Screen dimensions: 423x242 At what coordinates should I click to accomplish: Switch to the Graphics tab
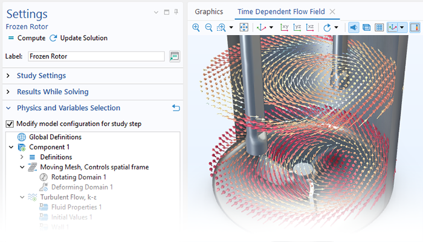pos(209,11)
